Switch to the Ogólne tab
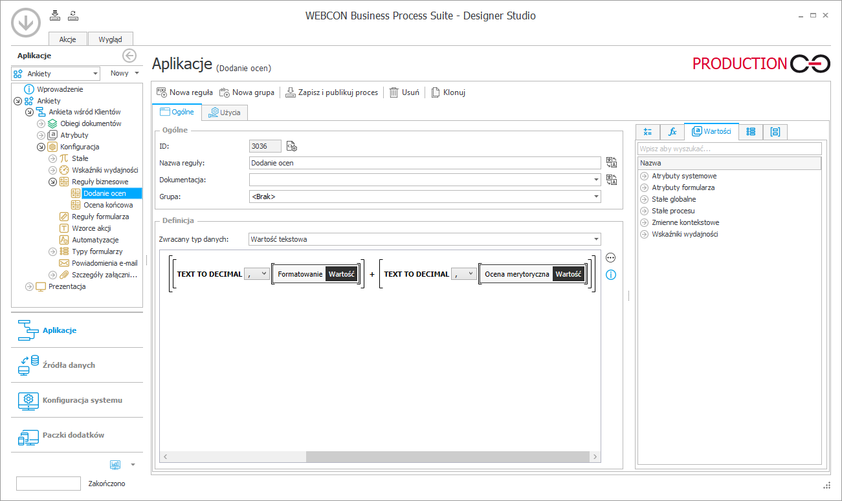Image resolution: width=842 pixels, height=501 pixels. click(x=177, y=112)
